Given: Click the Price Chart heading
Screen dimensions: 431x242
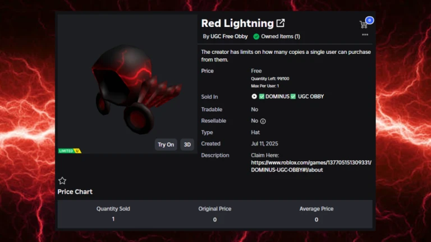Looking at the screenshot, I should (75, 192).
